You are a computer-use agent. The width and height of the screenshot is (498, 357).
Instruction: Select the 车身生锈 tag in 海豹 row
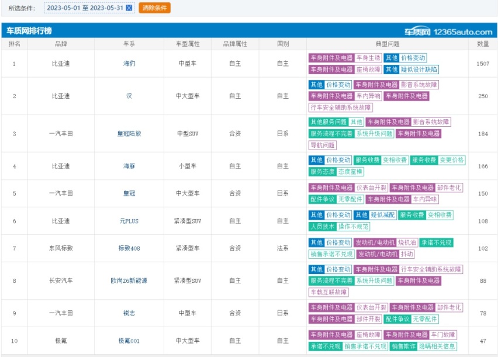coord(368,58)
